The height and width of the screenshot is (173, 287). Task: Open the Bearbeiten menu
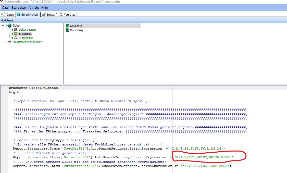[x=19, y=8]
